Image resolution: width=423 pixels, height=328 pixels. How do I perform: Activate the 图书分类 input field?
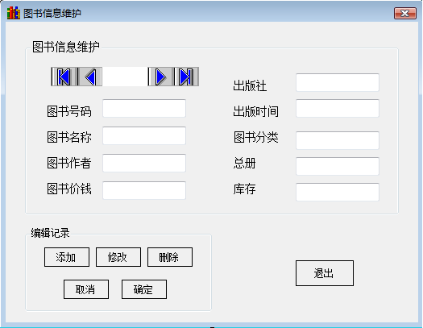[338, 140]
